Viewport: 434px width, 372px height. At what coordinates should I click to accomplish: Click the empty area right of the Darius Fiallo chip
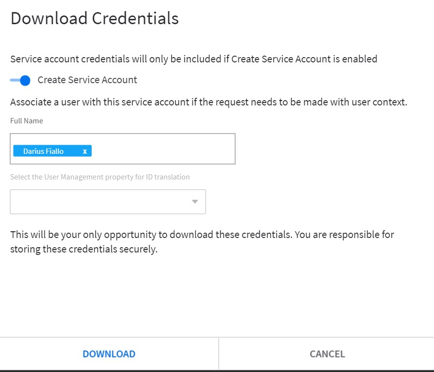tap(165, 151)
